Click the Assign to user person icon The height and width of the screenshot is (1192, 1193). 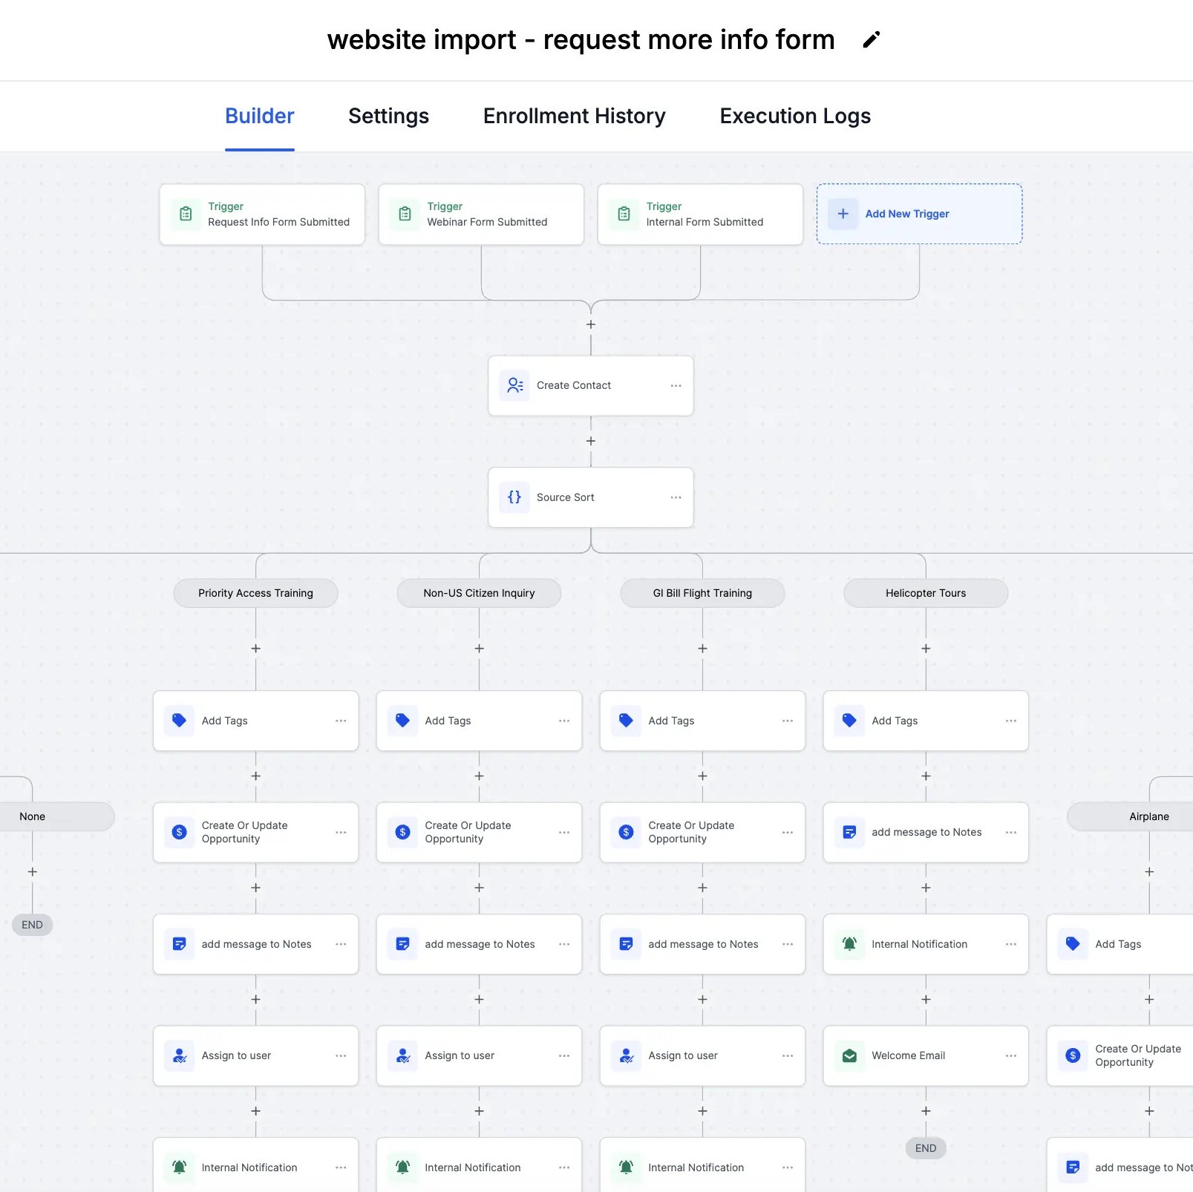click(179, 1055)
